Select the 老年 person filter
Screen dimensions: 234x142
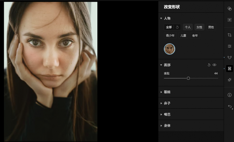coord(195,35)
